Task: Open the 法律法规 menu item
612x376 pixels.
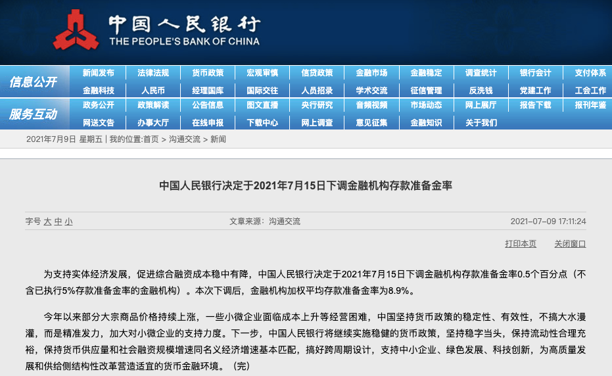Action: (x=153, y=73)
